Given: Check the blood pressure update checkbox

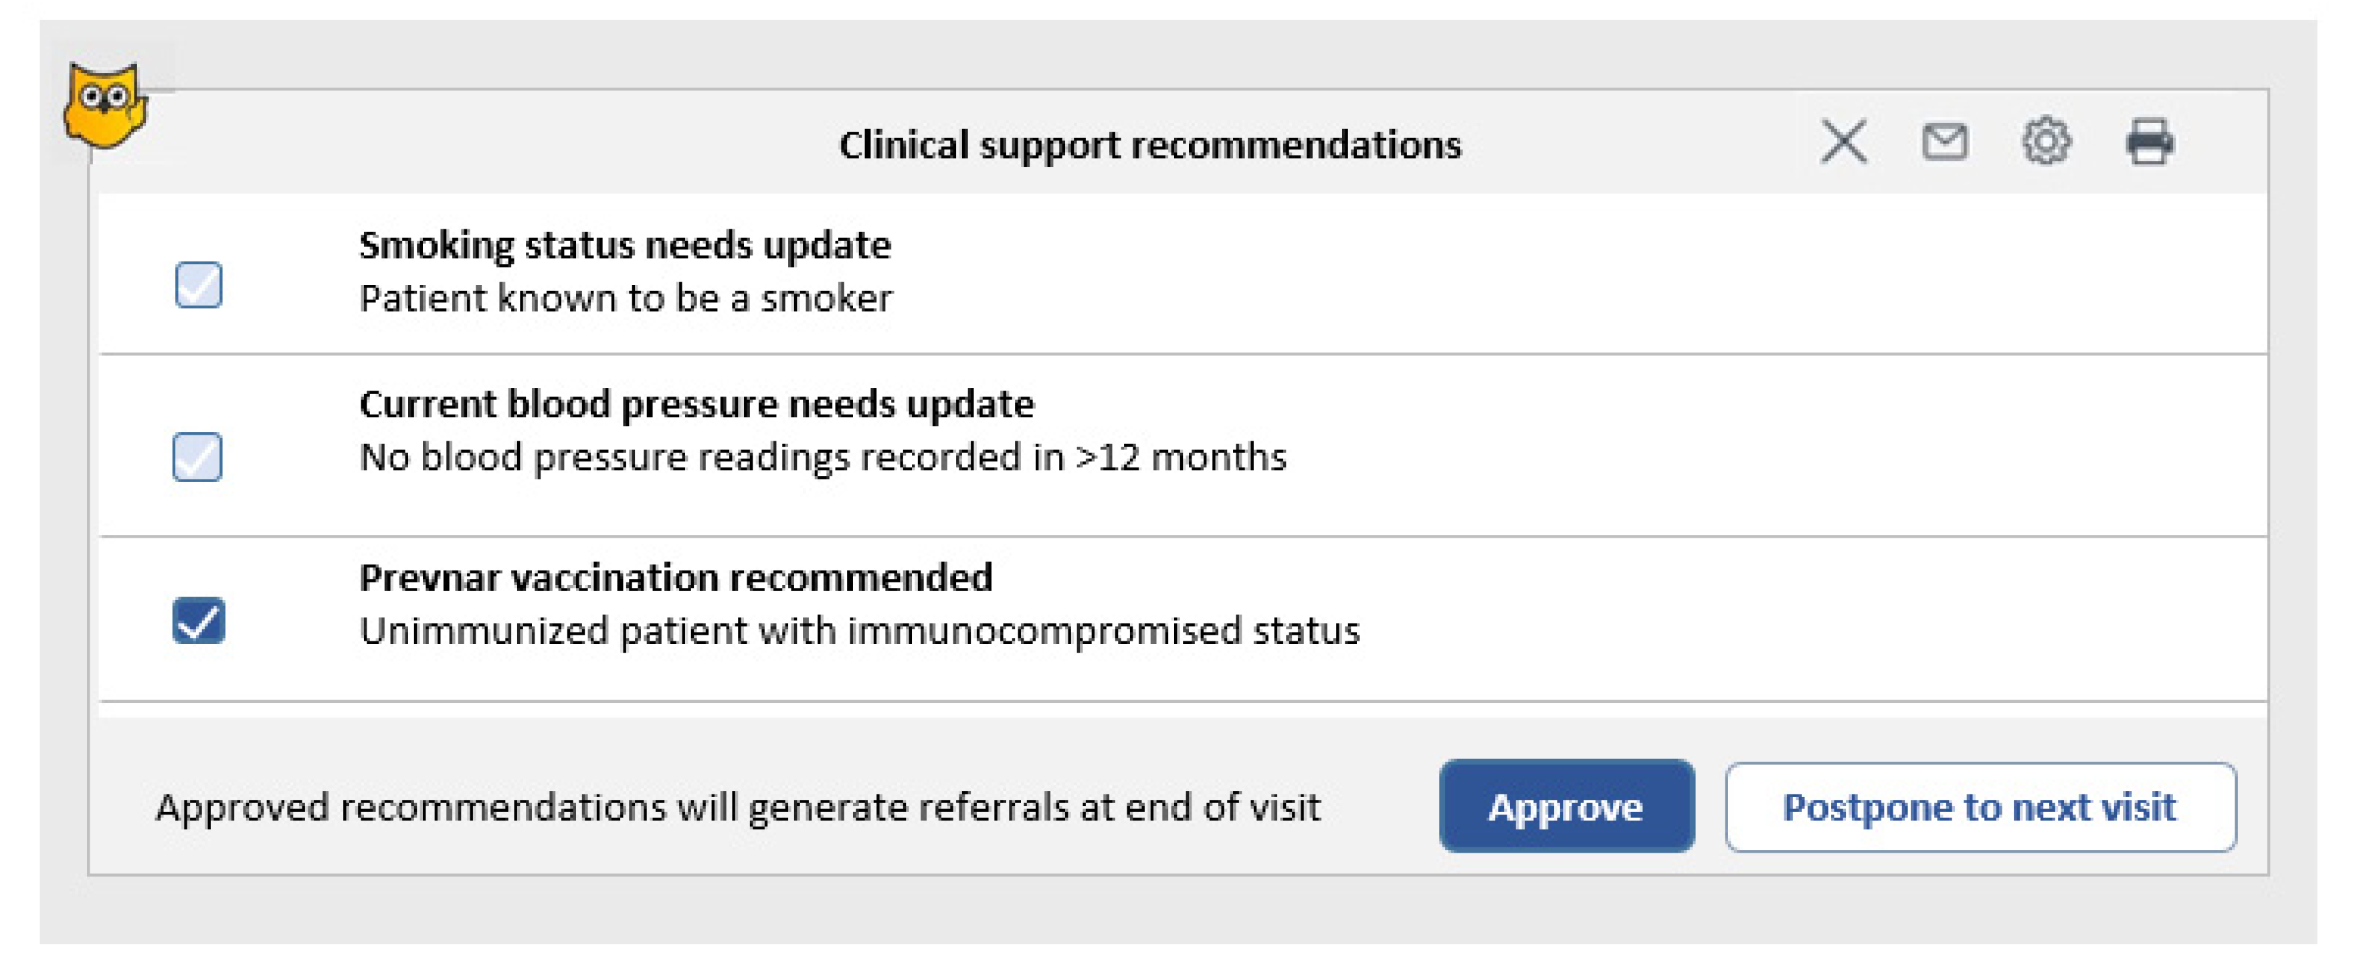Looking at the screenshot, I should click(197, 456).
